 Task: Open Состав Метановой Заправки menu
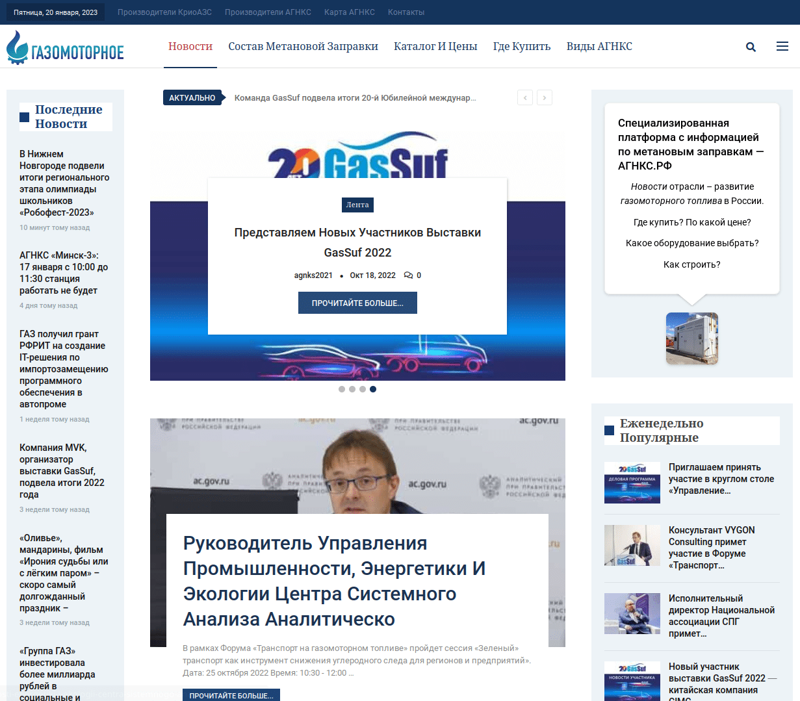[303, 46]
